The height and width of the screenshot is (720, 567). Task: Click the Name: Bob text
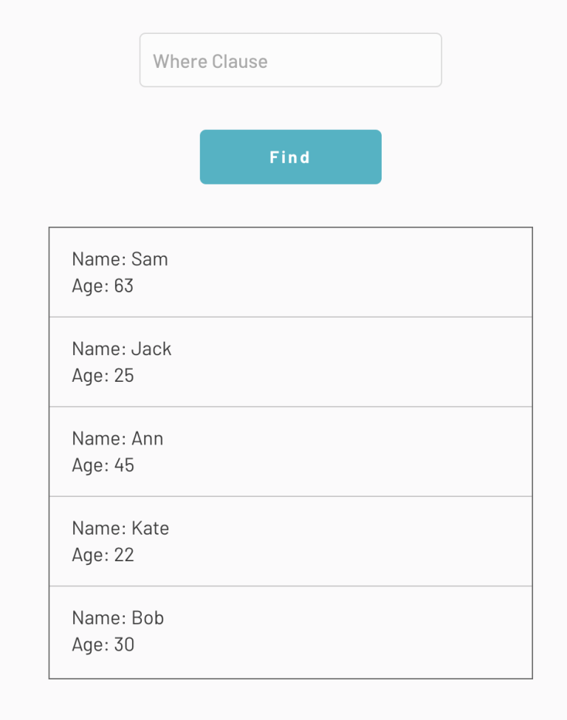117,617
